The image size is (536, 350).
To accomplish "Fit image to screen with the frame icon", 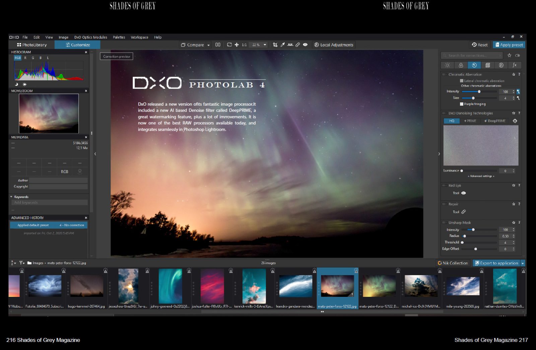I will (229, 45).
